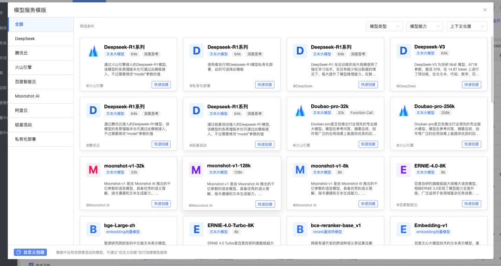Click the D logo on @DeepSeek Deepseek-R1 card
Image resolution: width=501 pixels, height=266 pixels.
tap(300, 51)
